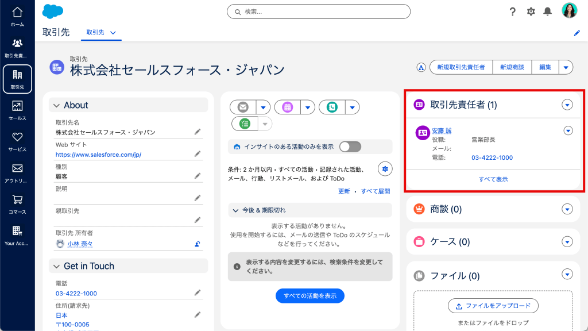
Task: Go to セールス in the left sidebar
Action: click(x=17, y=110)
